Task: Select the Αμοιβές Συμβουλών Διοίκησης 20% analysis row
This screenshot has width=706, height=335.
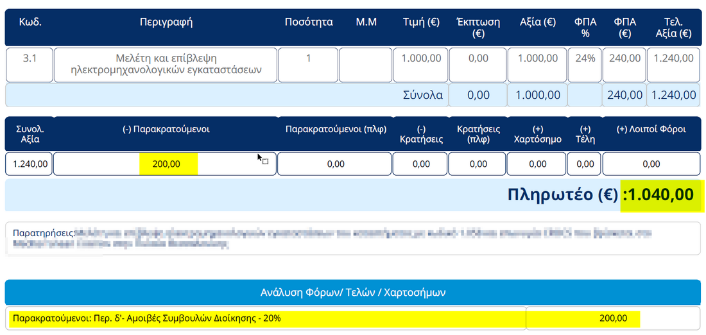Action: click(x=266, y=318)
